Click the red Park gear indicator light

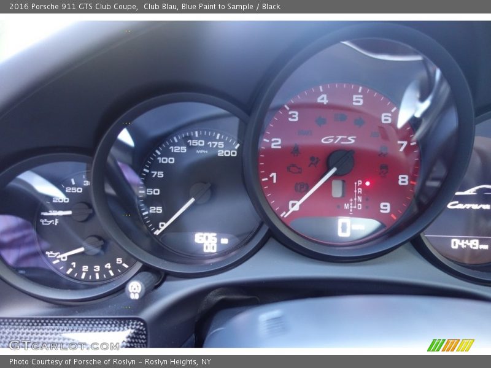[368, 183]
